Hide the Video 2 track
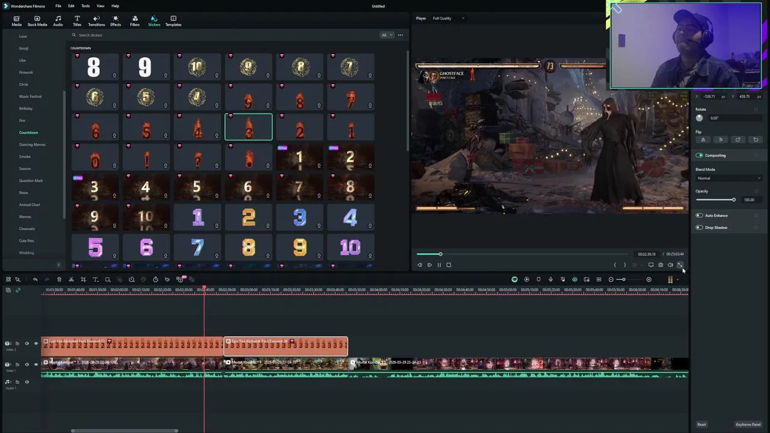770x433 pixels. [35, 343]
